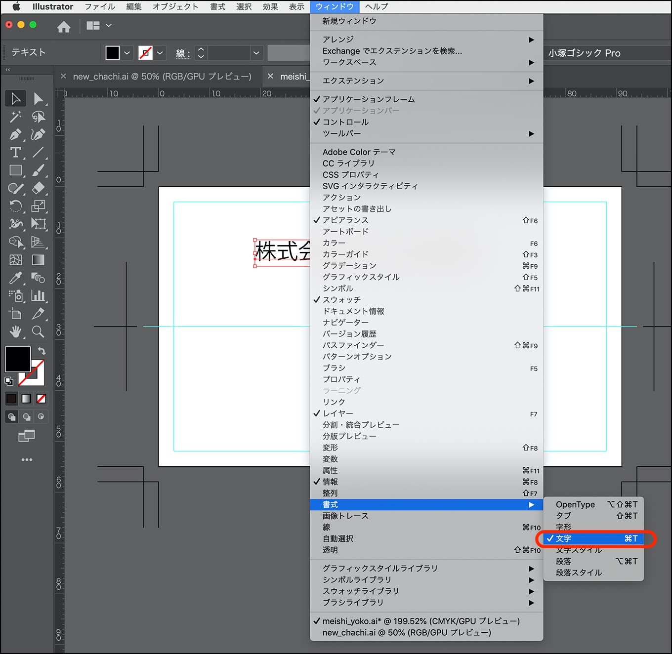672x654 pixels.
Task: Select the Zoom tool
Action: tap(39, 331)
